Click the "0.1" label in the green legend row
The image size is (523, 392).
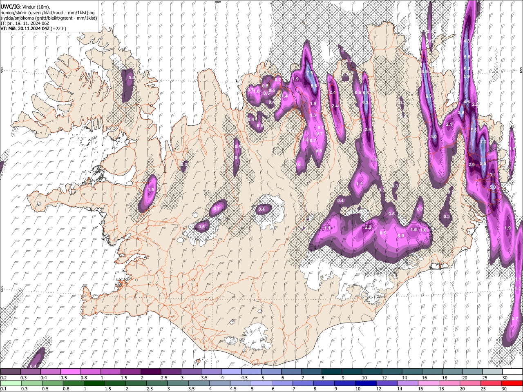3,389
